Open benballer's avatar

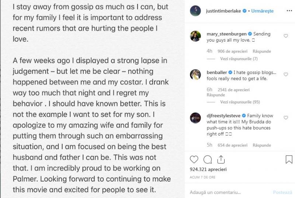[195, 75]
